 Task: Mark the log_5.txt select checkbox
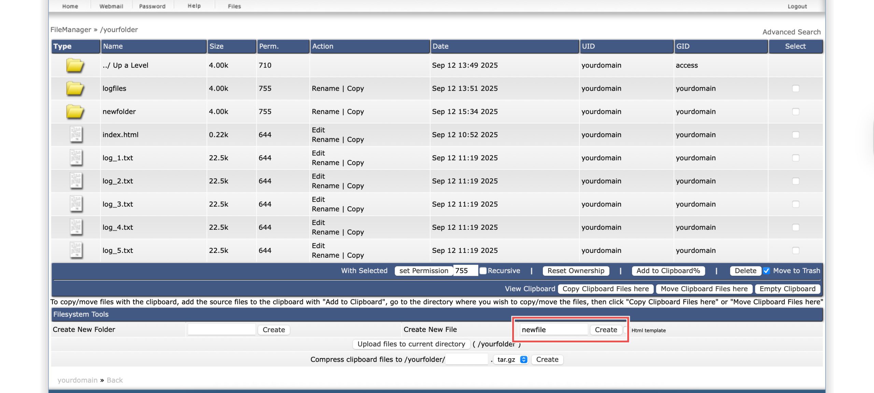(795, 251)
